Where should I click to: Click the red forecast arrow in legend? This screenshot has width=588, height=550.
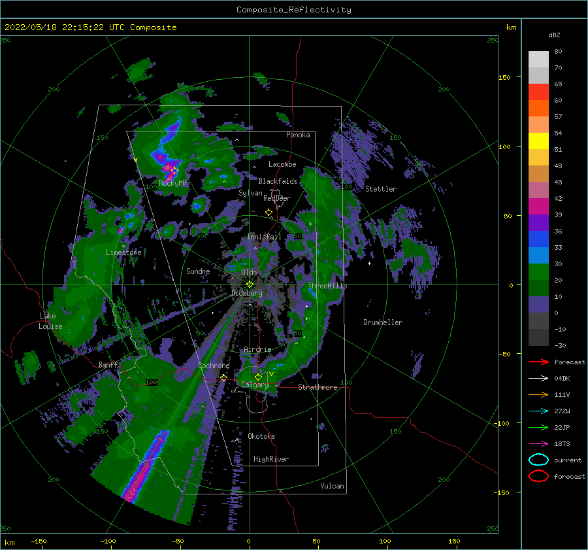point(538,362)
